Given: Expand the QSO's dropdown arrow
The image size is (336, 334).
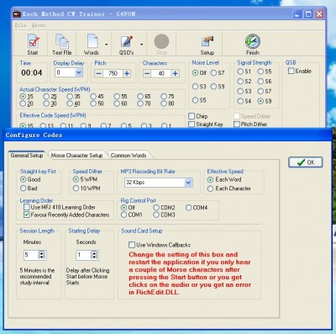Looking at the screenshot, I should pos(141,45).
